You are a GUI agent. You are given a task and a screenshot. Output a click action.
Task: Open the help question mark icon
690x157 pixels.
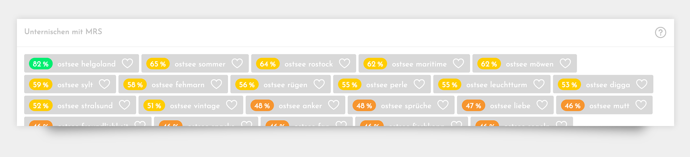(660, 32)
